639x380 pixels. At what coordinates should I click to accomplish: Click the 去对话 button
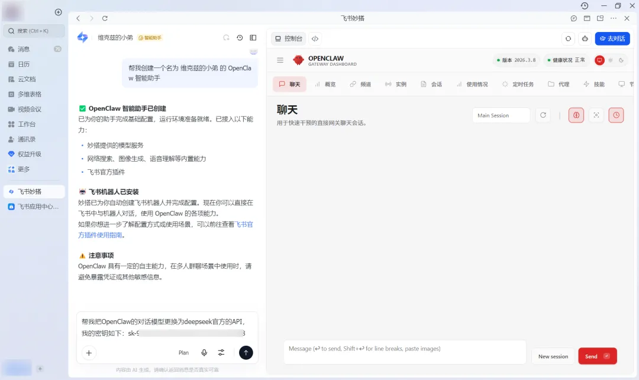pos(612,38)
